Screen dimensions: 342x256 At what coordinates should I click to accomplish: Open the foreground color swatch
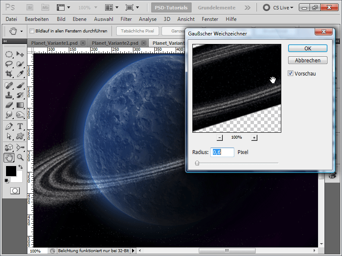click(11, 171)
